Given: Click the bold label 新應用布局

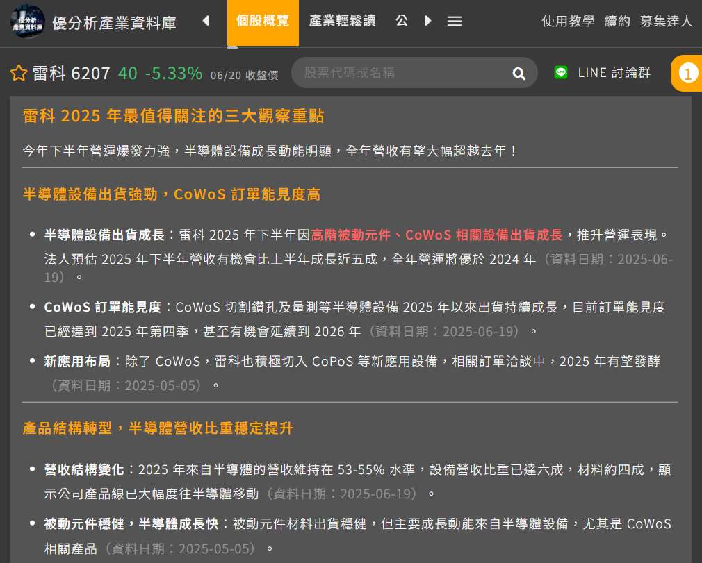Looking at the screenshot, I should 77,361.
